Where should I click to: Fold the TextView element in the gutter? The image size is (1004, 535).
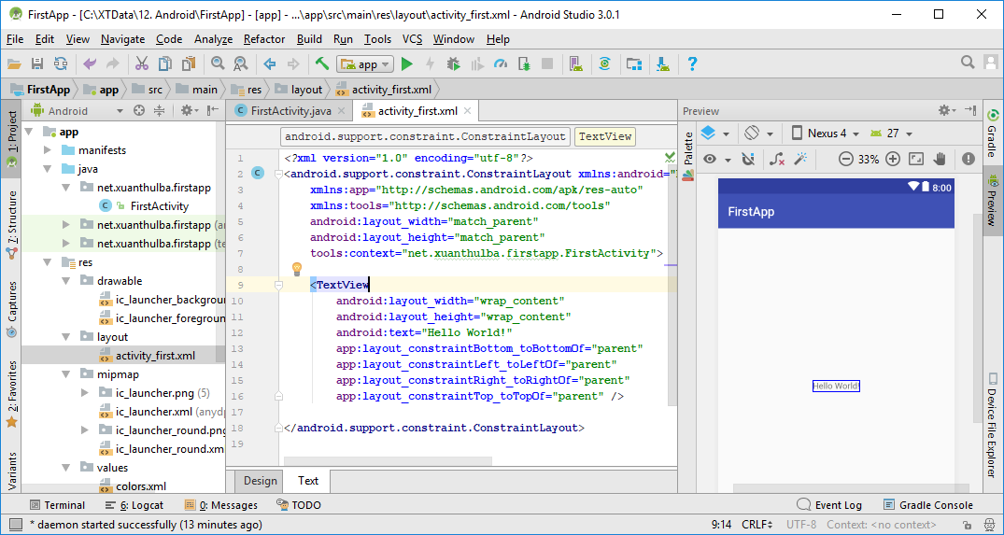[278, 285]
